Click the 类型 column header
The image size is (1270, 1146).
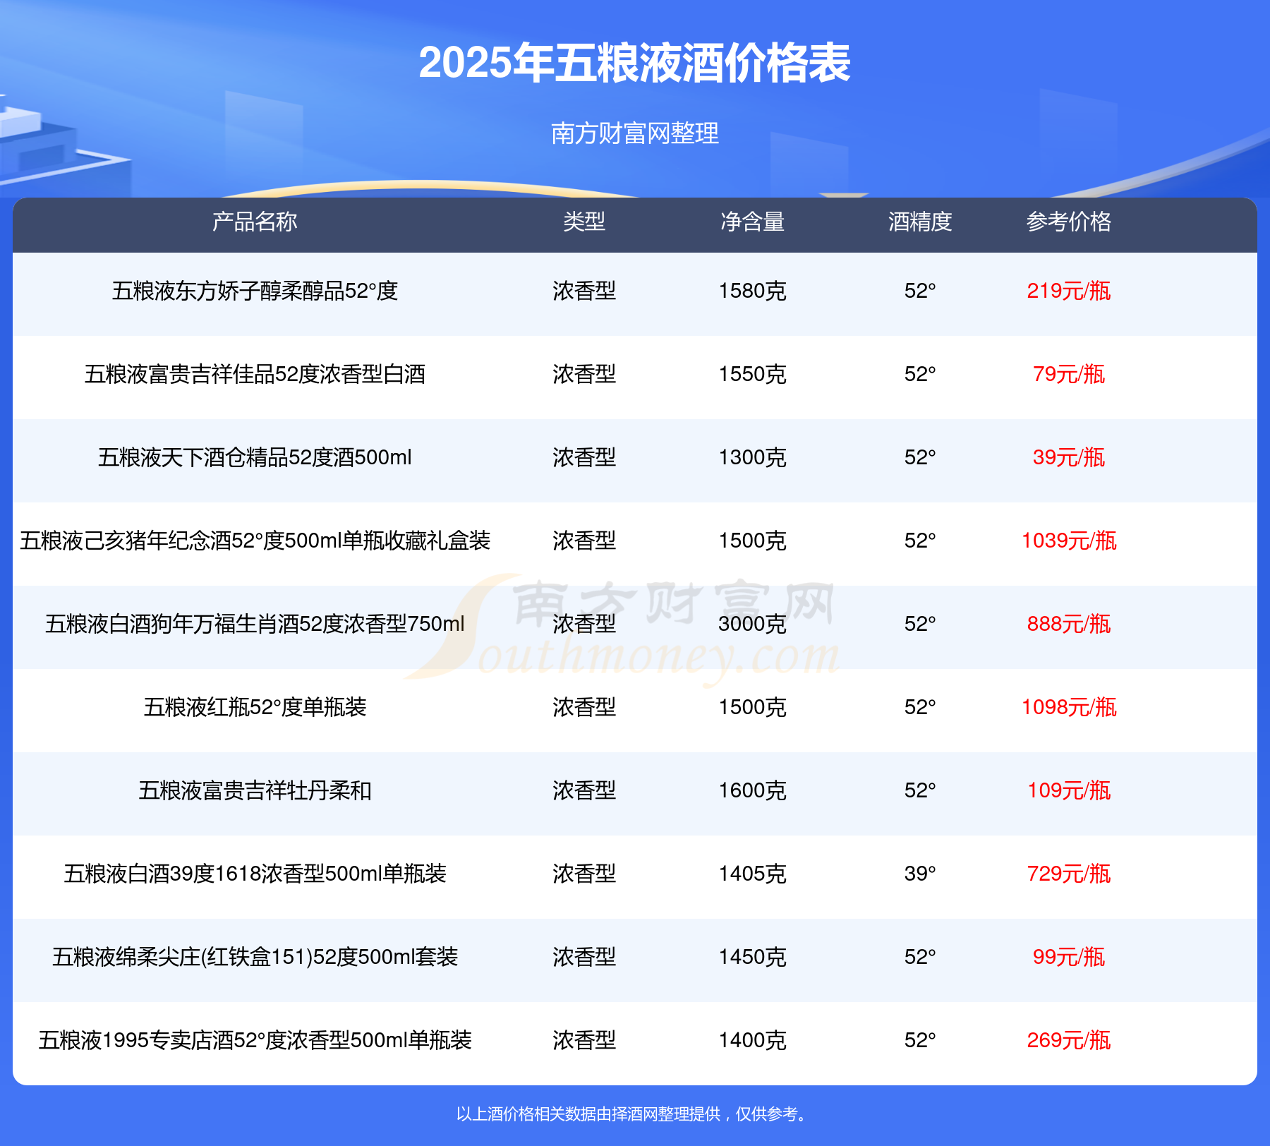click(584, 222)
